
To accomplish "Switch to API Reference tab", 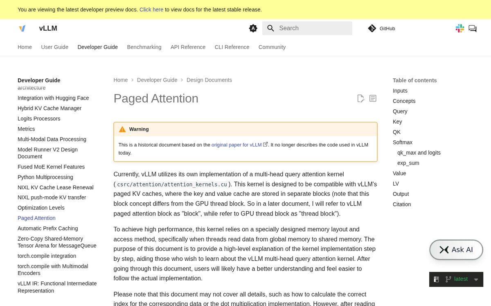I will [x=188, y=47].
